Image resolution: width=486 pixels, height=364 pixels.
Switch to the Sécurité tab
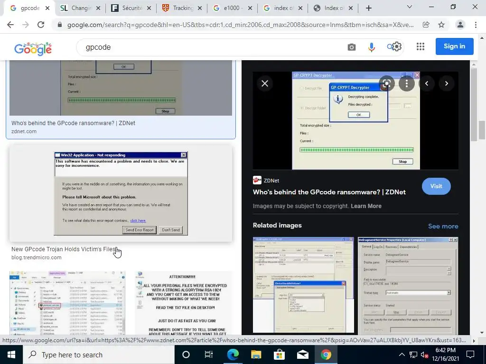[132, 8]
